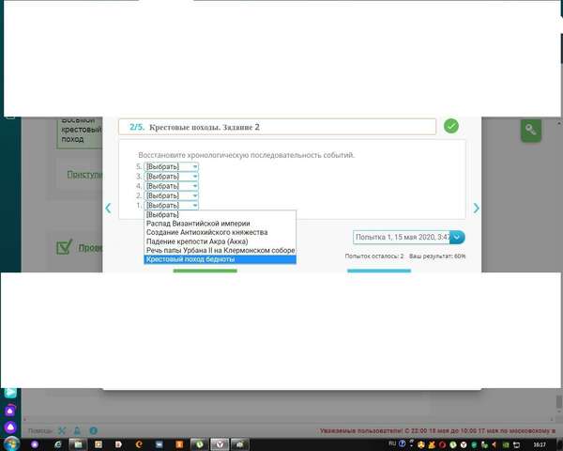Screen dimensions: 563x451
Task: Click question title 'Крестовые походы. Задание 2'
Action: (x=205, y=128)
